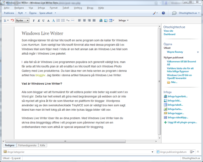203x162 pixels.
Task: Center align the text
Action: point(84,20)
